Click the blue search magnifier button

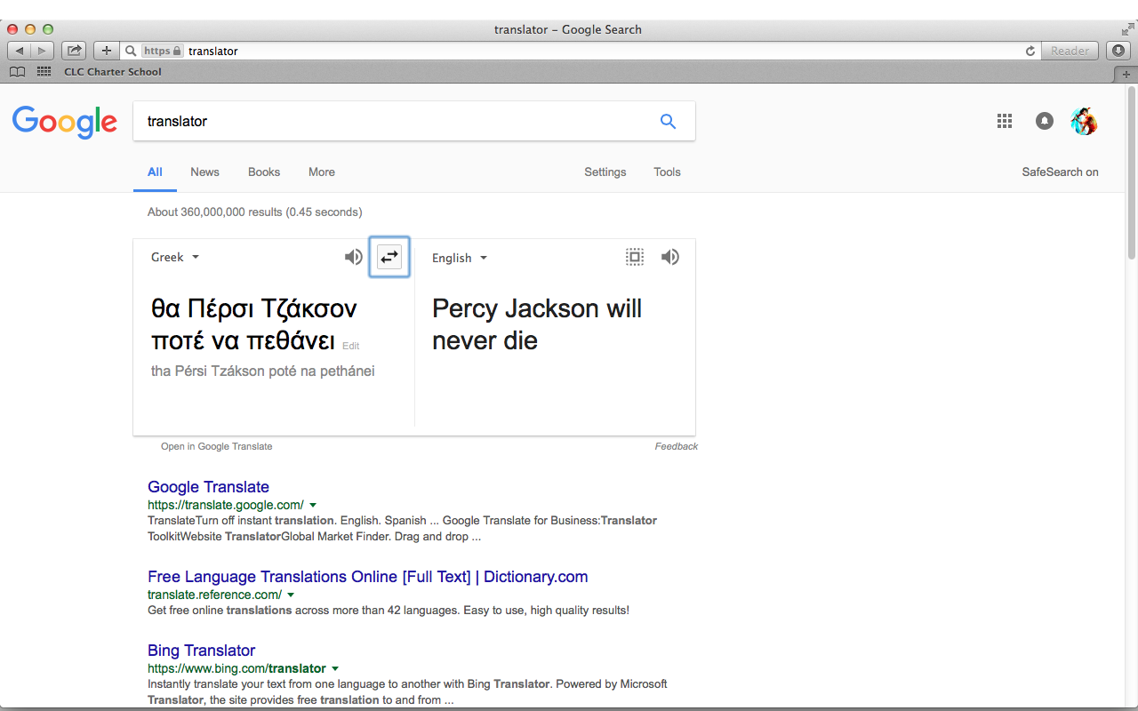tap(668, 122)
